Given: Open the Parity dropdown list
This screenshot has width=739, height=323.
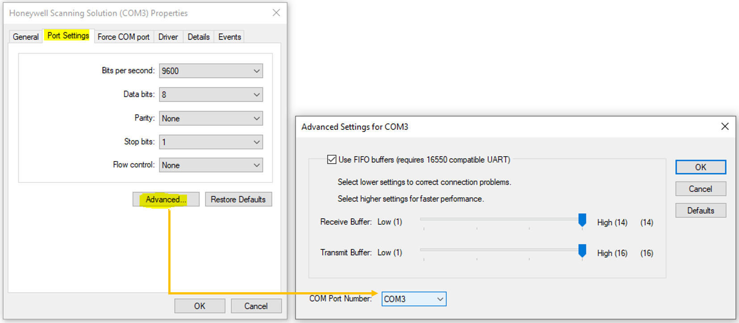Looking at the screenshot, I should [x=211, y=118].
